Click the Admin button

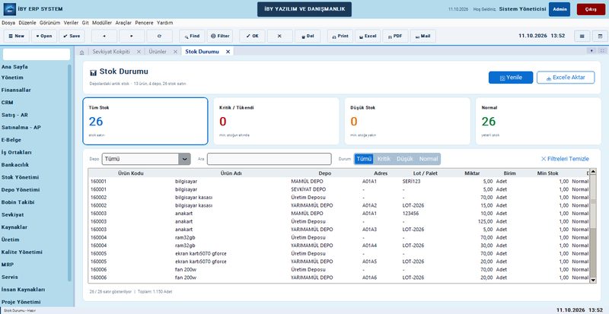pos(560,9)
